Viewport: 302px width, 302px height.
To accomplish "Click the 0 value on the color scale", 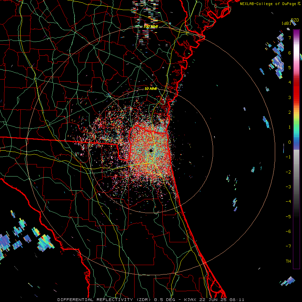I will click(x=290, y=142).
